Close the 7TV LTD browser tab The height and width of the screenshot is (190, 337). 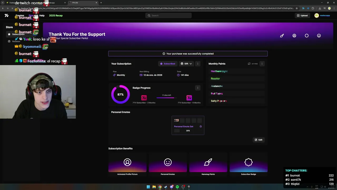tap(96, 3)
